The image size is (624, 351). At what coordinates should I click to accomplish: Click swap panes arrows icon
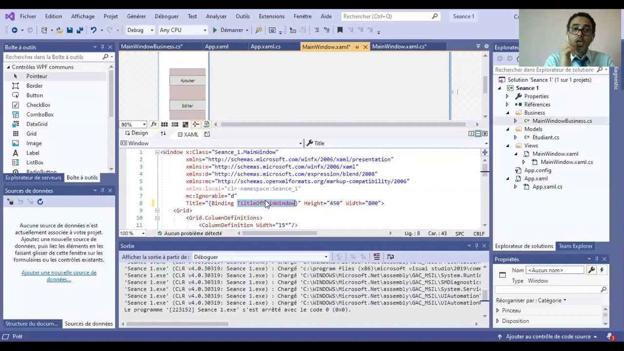[x=163, y=134]
